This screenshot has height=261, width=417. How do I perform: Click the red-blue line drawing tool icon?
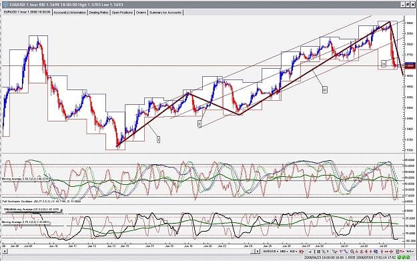point(341,252)
